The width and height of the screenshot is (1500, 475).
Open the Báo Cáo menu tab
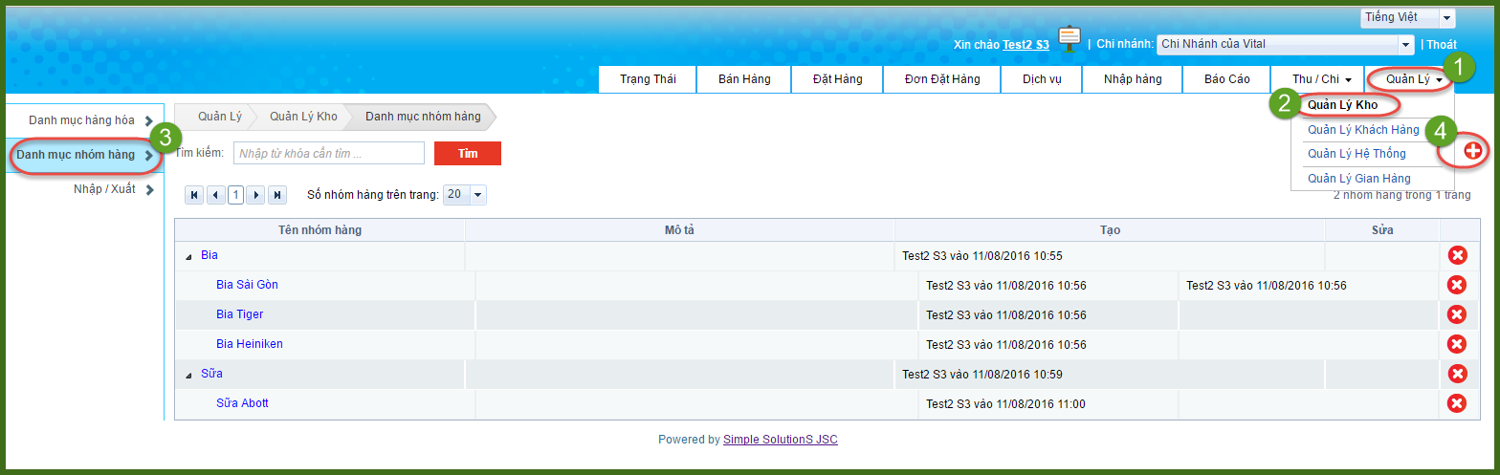pyautogui.click(x=1226, y=79)
